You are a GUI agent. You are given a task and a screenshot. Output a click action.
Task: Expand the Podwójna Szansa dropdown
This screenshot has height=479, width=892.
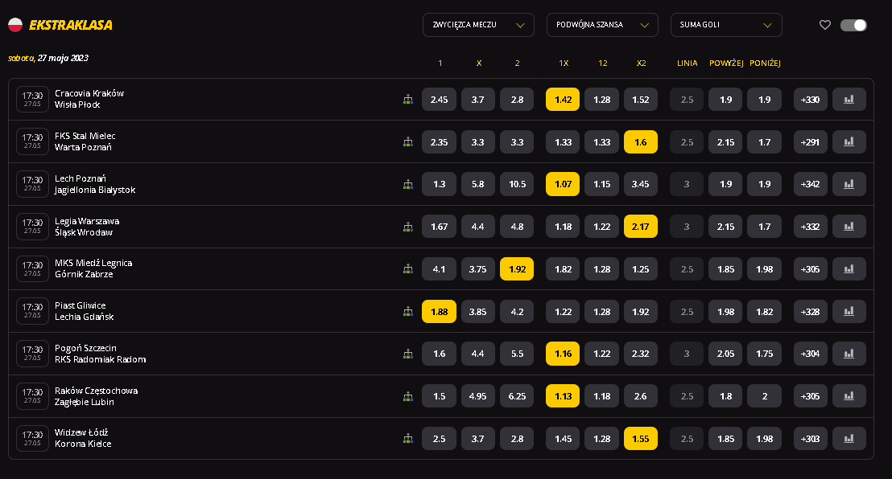[x=602, y=25]
